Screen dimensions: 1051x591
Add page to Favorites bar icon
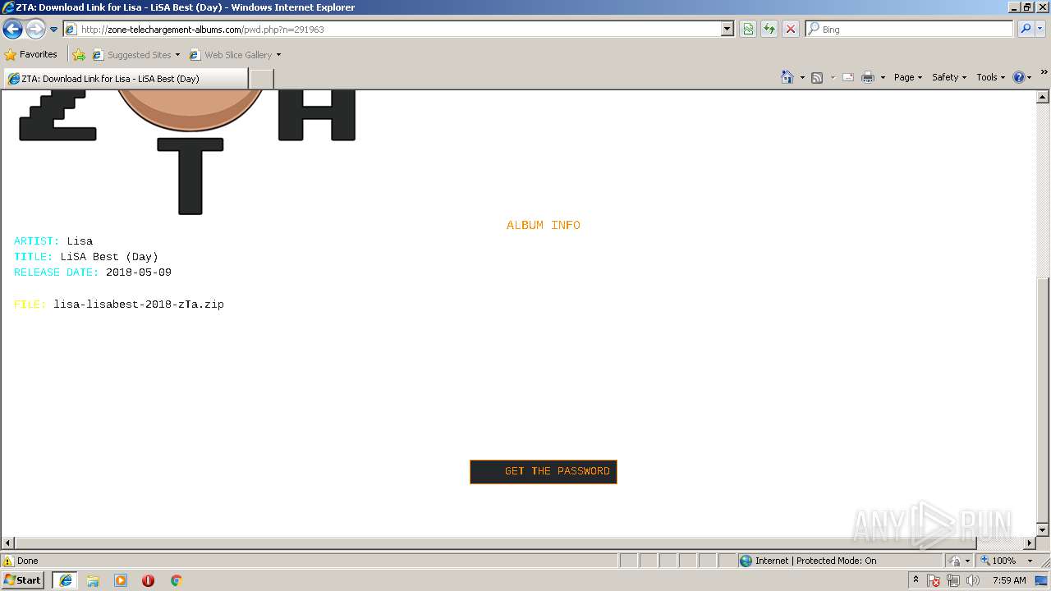point(79,55)
